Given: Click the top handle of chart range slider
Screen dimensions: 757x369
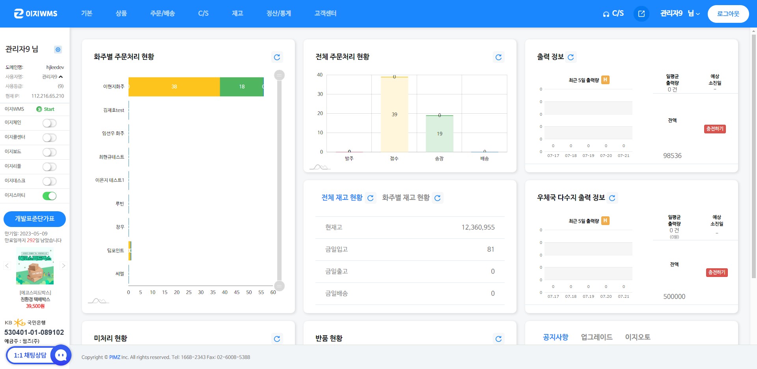Looking at the screenshot, I should tap(279, 75).
